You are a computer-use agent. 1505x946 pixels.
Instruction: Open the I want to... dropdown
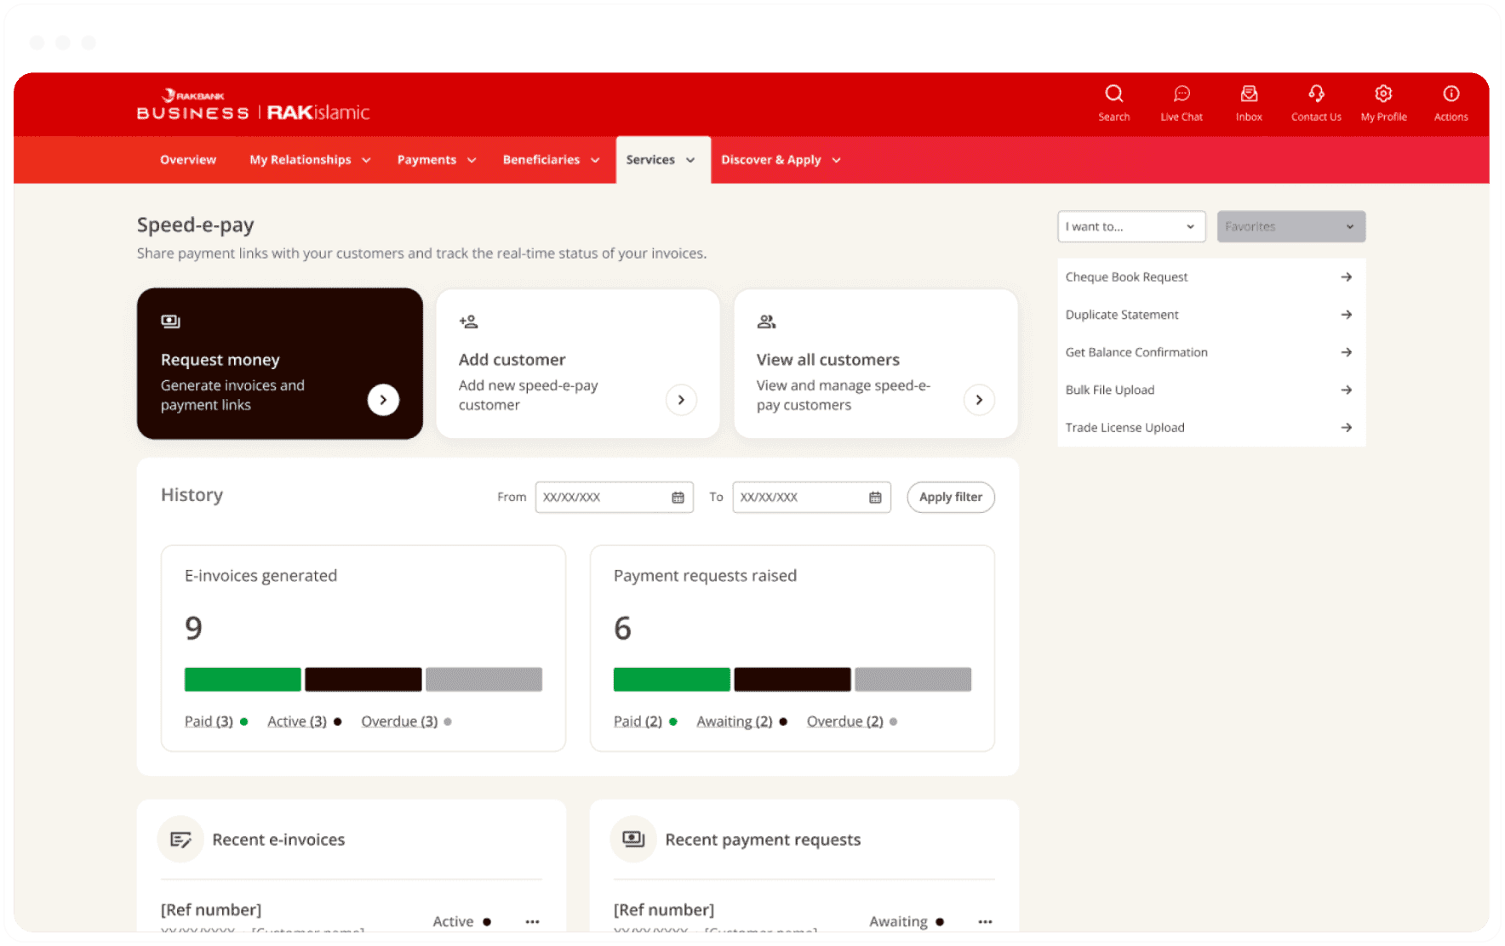click(x=1131, y=226)
